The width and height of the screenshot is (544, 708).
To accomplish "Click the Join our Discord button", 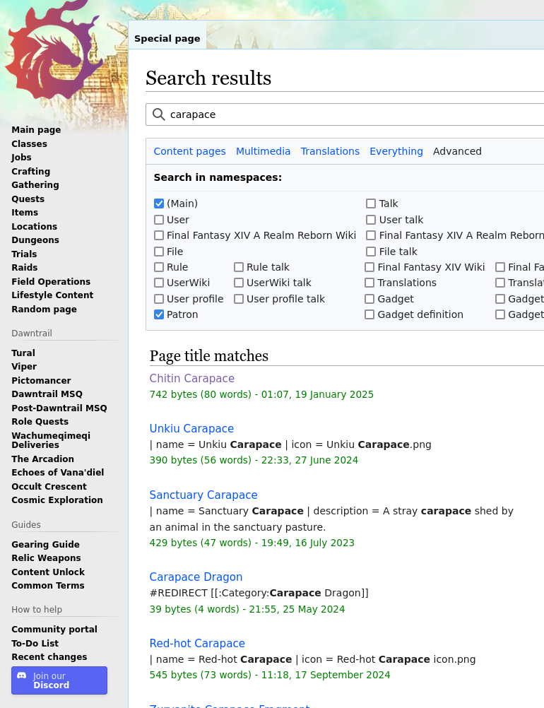I will [59, 680].
